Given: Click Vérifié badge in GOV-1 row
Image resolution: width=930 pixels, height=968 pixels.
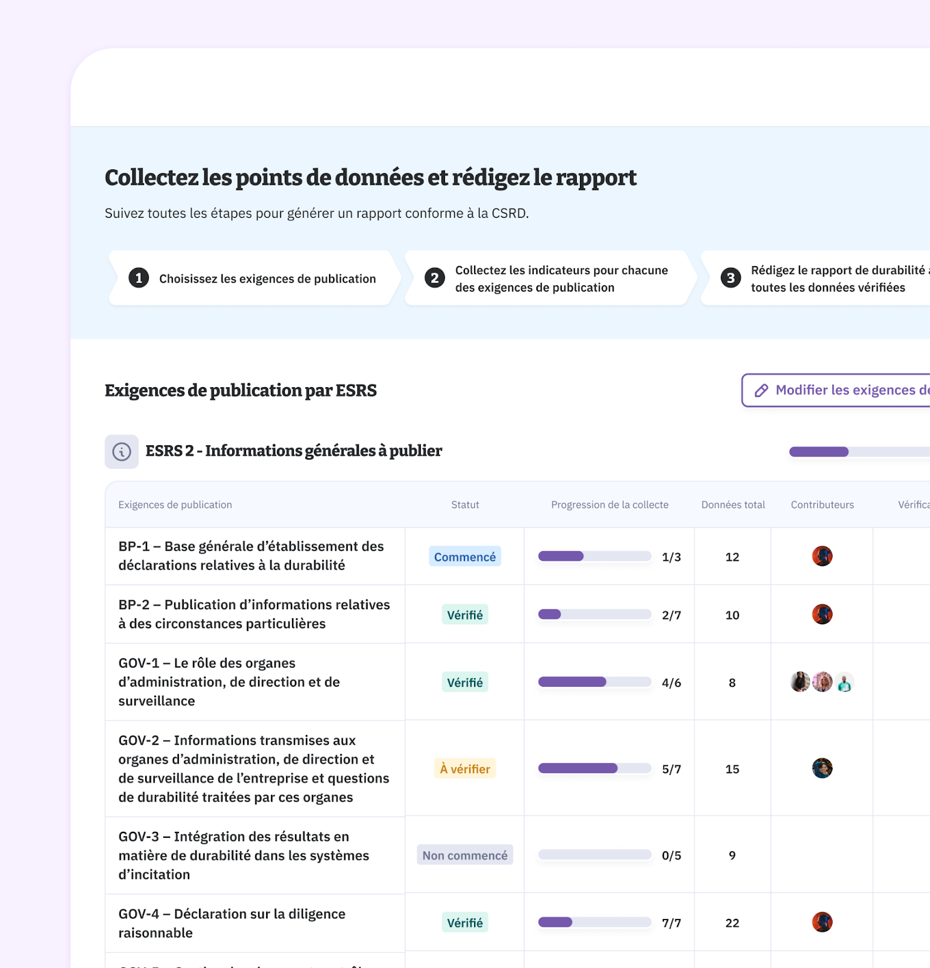Looking at the screenshot, I should pyautogui.click(x=465, y=682).
